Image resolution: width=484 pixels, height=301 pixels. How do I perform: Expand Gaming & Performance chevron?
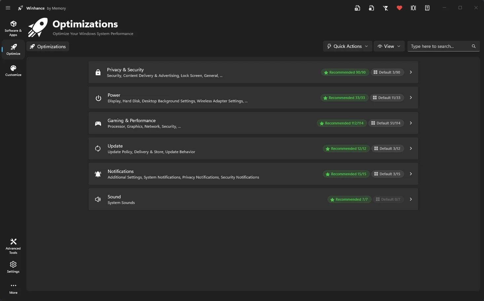411,123
